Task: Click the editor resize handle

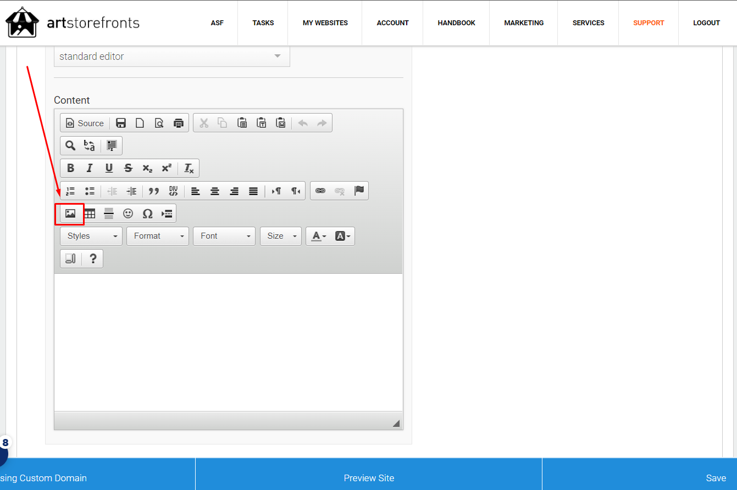Action: pos(396,423)
